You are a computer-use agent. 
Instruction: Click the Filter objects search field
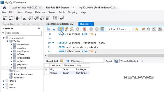24,33
